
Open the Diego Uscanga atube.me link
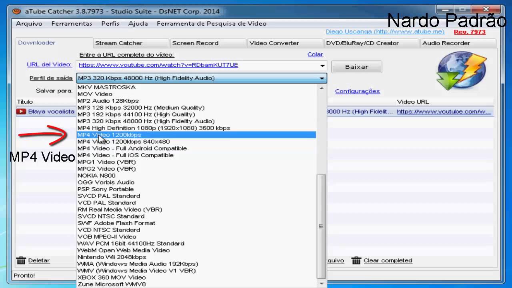pyautogui.click(x=385, y=32)
